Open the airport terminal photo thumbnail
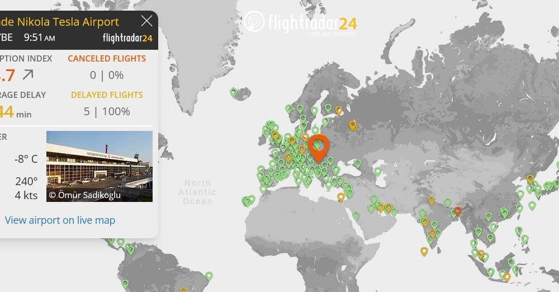Viewport: 559px width, 292px height. [99, 166]
